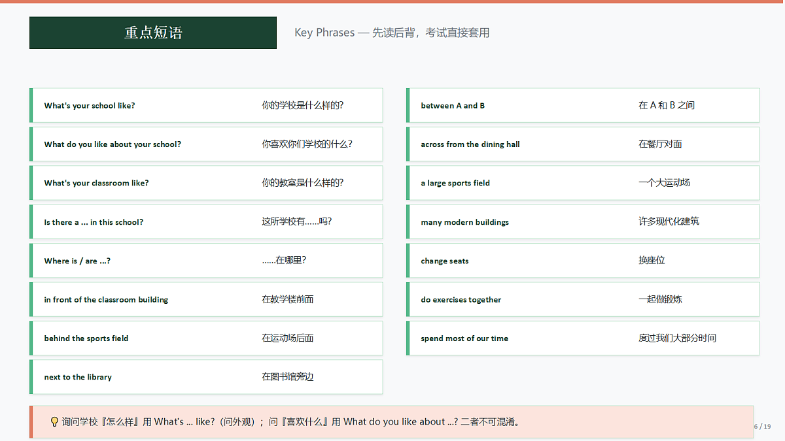
Task: Select translation 在餐厅对面
Action: (660, 144)
